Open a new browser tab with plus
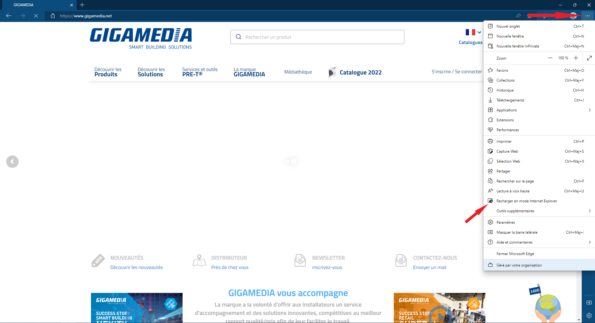The height and width of the screenshot is (323, 595). [x=82, y=5]
